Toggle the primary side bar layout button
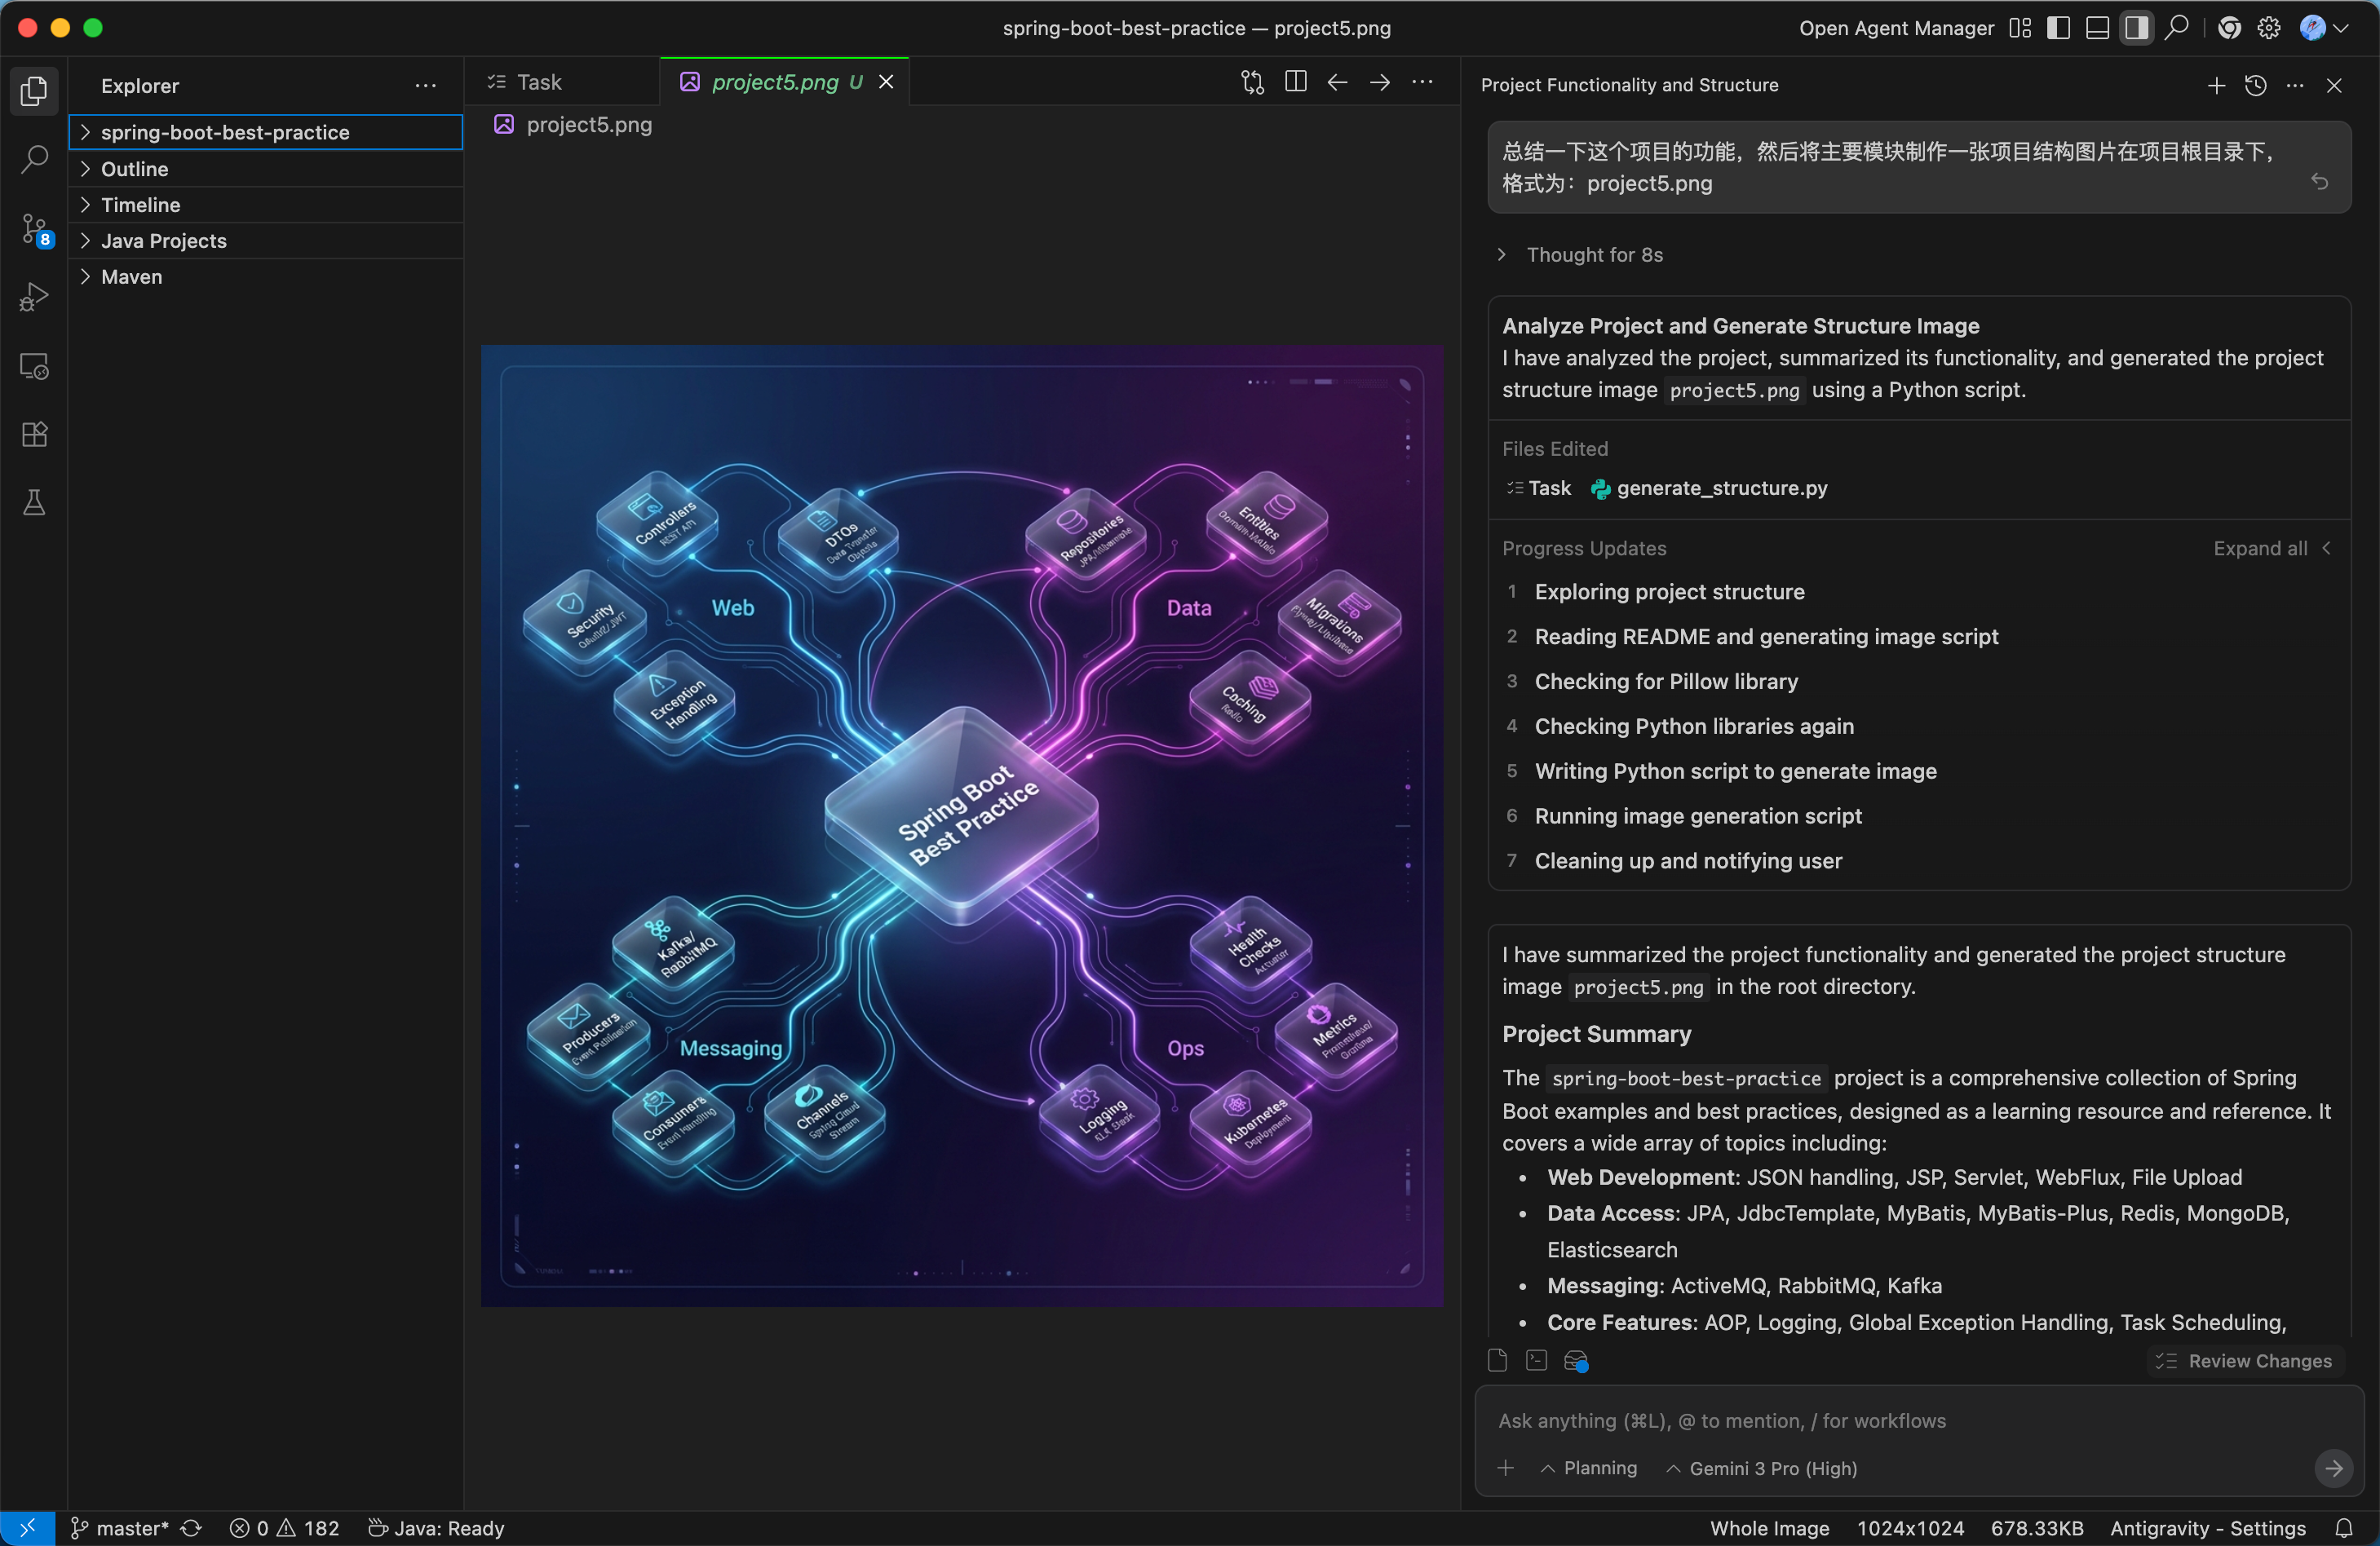Image resolution: width=2380 pixels, height=1546 pixels. point(2058,28)
